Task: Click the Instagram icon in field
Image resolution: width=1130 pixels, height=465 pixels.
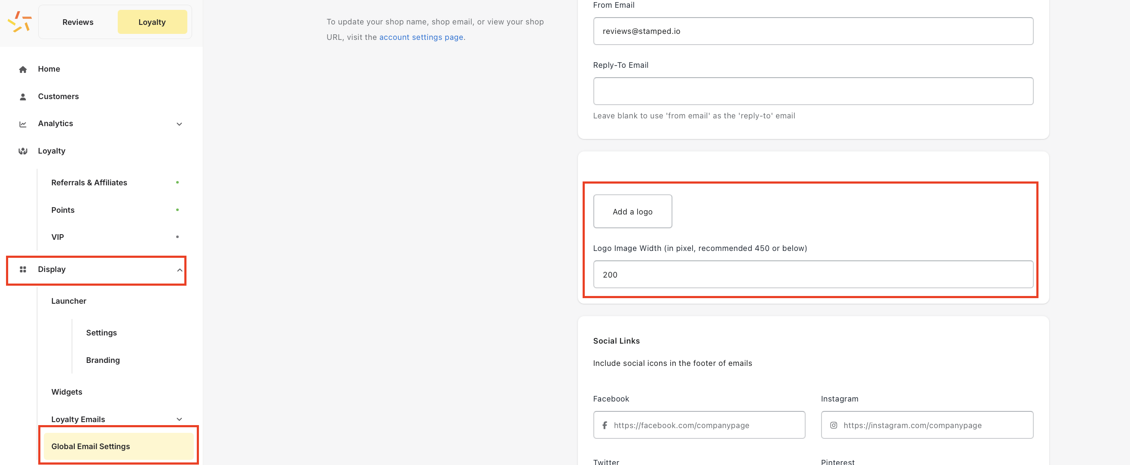Action: point(834,425)
